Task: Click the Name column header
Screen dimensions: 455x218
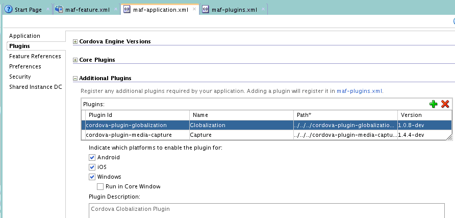Action: pos(241,115)
